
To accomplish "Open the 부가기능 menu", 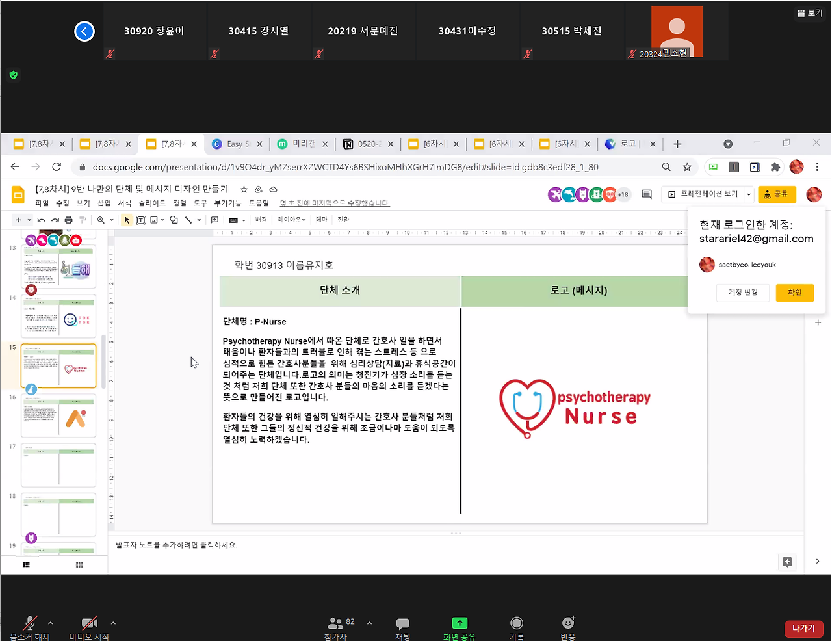I will tap(227, 203).
